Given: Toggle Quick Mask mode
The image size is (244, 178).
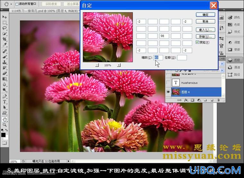Looking at the screenshot, I should click(4, 143).
